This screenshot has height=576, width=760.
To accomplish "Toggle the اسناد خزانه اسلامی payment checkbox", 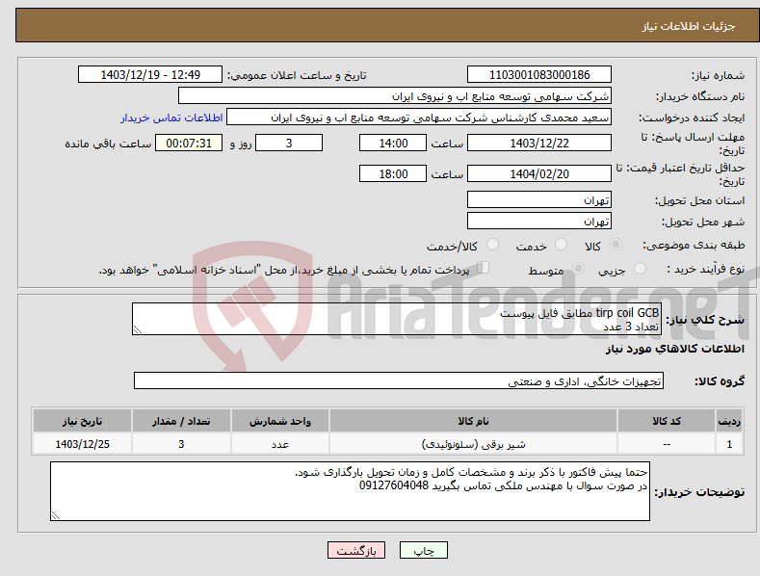I will click(483, 268).
